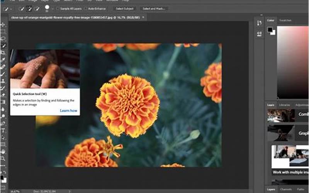Open the Properties panel icon
This screenshot has height=193, width=309.
tap(259, 34)
